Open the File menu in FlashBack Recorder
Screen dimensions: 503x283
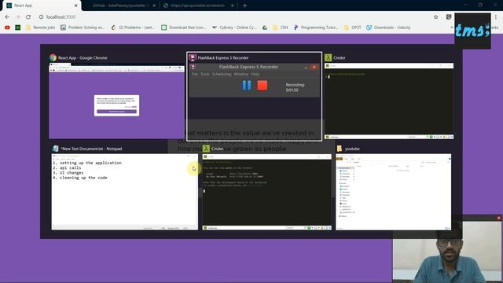pos(195,74)
